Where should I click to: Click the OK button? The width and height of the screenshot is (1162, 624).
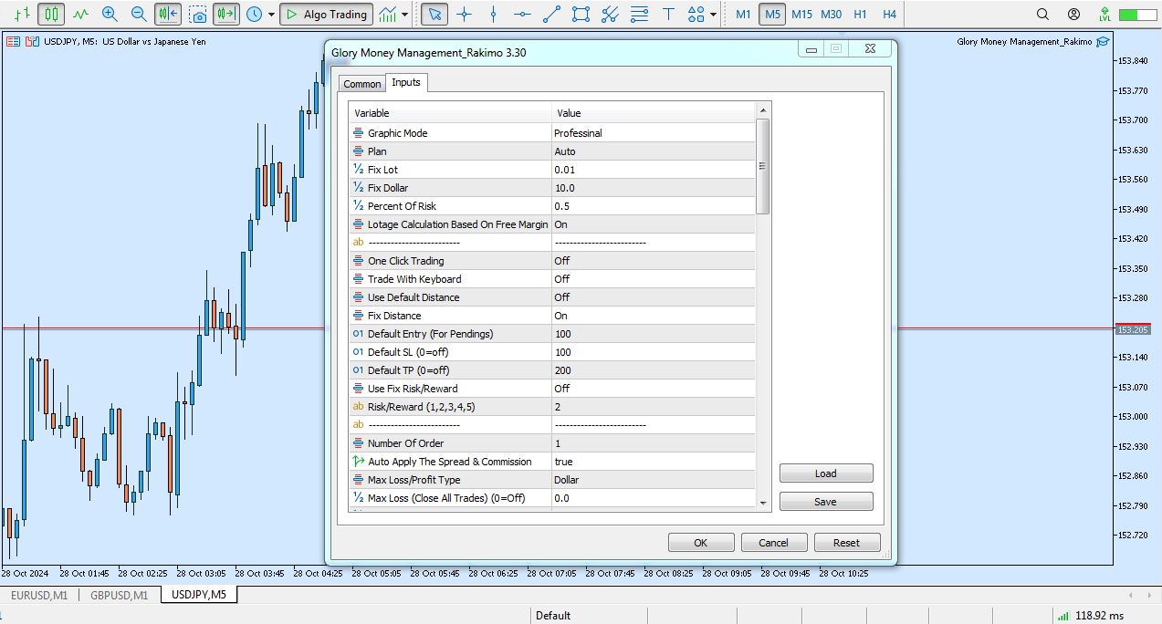coord(700,543)
